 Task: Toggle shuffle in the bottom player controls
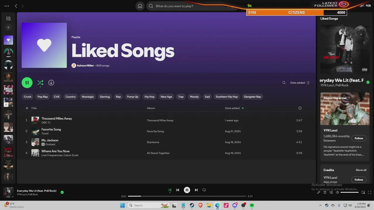click(x=170, y=190)
